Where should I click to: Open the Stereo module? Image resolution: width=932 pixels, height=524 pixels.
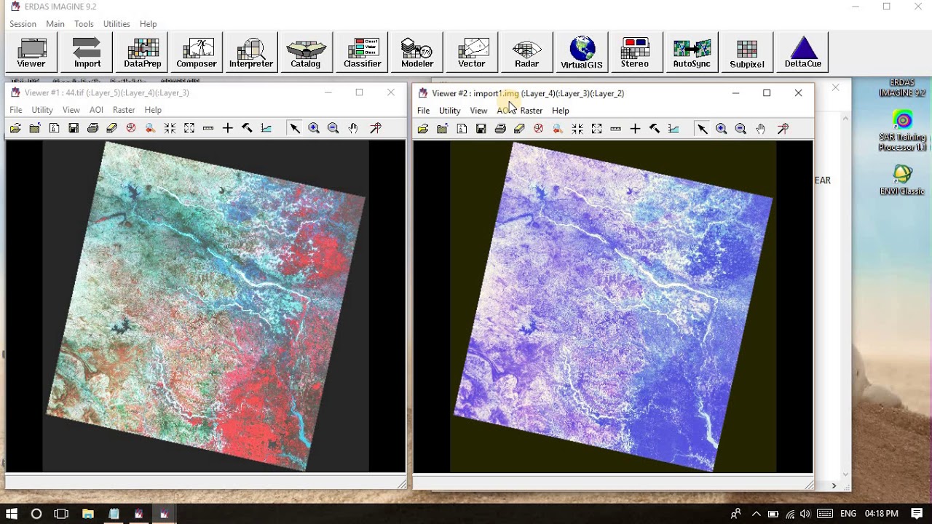(635, 52)
